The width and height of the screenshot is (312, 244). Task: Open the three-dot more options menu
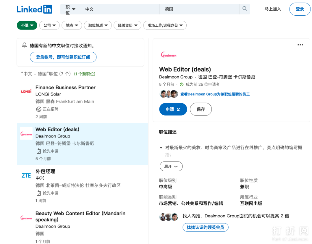(300, 45)
